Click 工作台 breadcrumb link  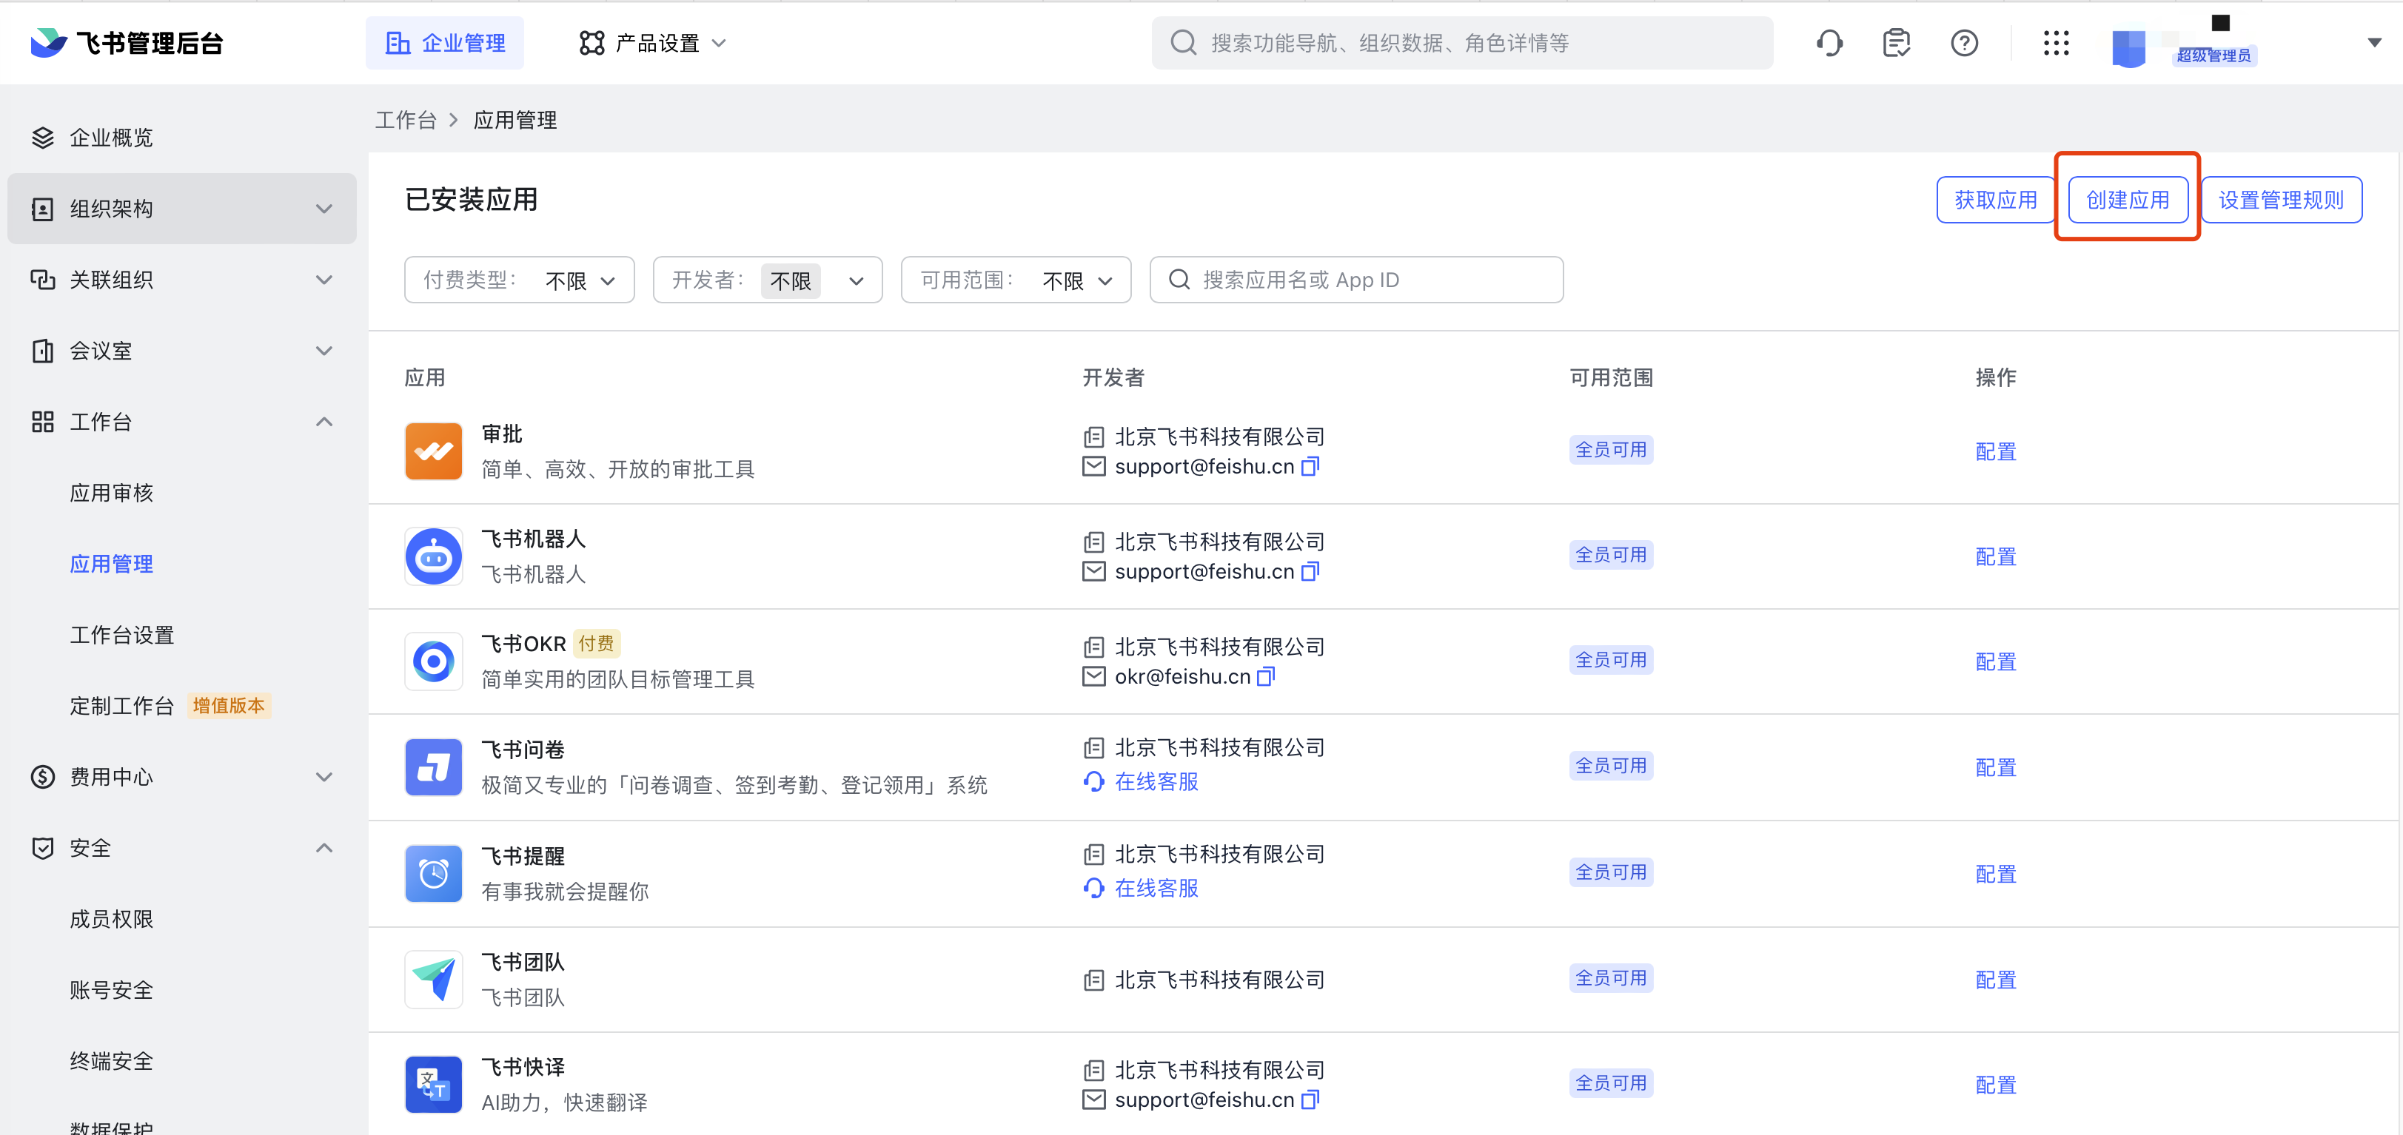tap(405, 121)
